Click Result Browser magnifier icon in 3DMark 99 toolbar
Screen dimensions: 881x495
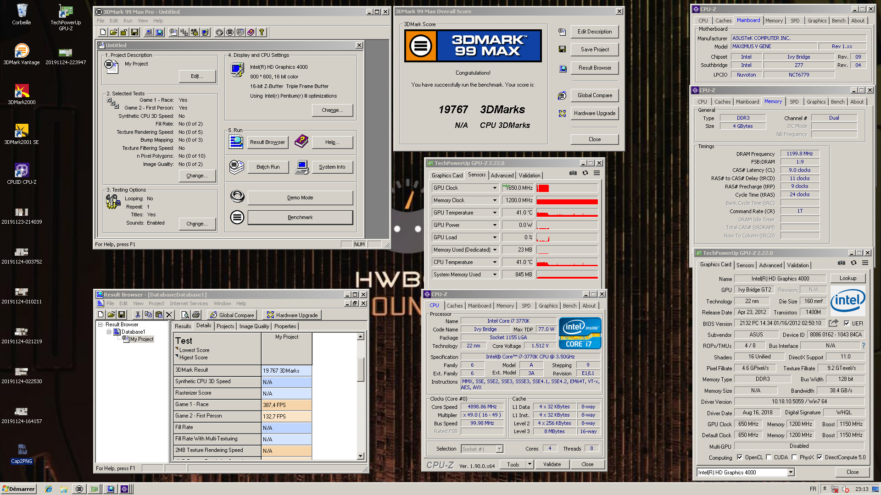click(159, 32)
